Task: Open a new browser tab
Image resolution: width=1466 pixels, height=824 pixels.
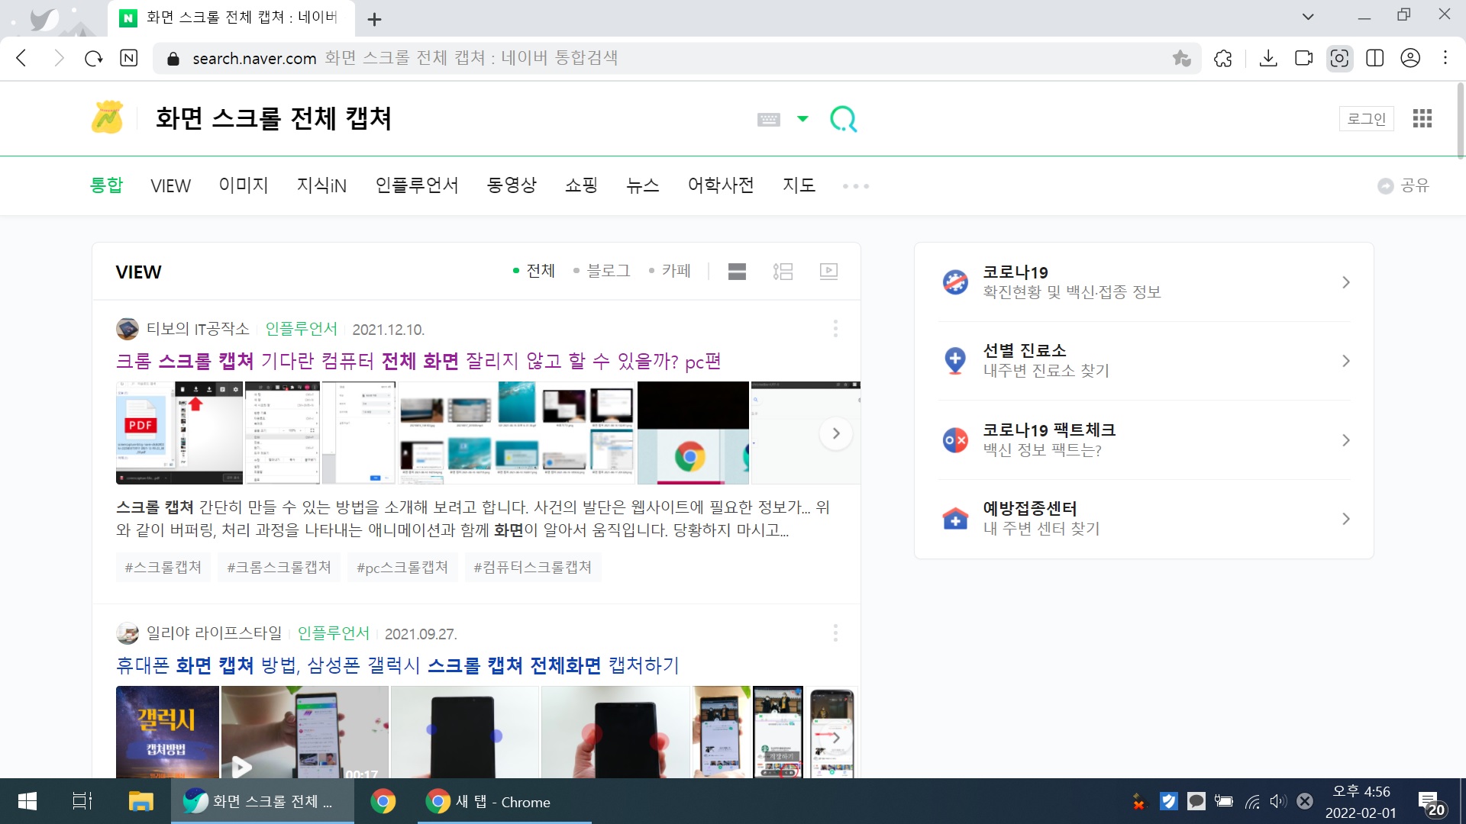Action: [x=374, y=19]
